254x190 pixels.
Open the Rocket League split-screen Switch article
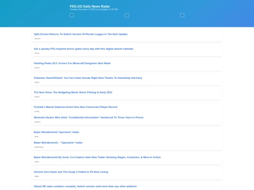[x=80, y=34]
